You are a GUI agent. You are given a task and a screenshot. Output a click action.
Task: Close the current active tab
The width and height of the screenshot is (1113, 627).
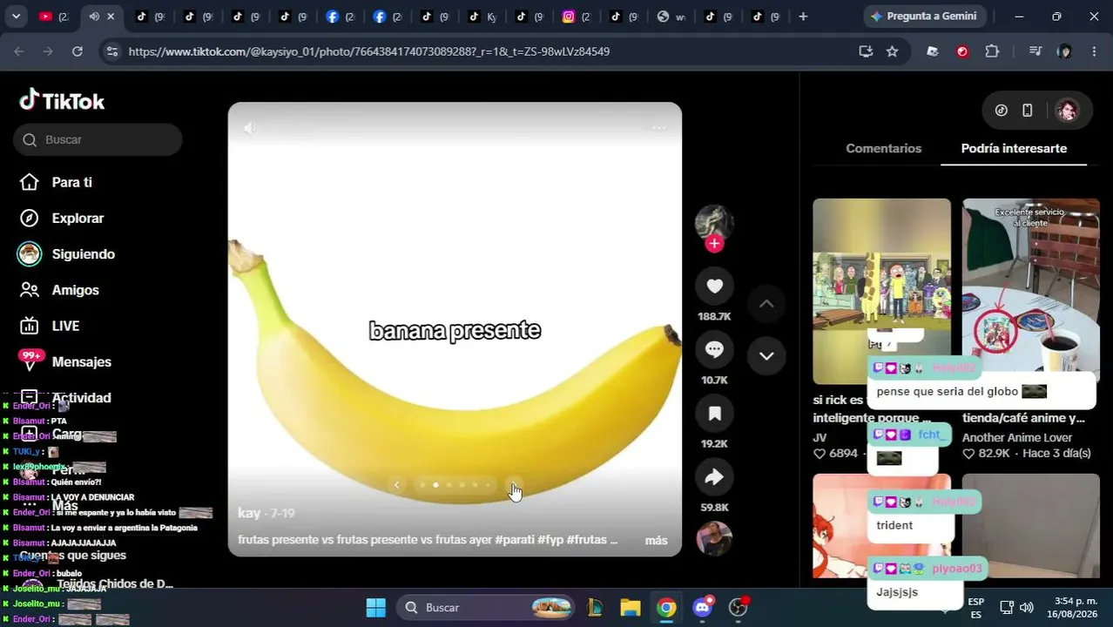click(x=111, y=17)
